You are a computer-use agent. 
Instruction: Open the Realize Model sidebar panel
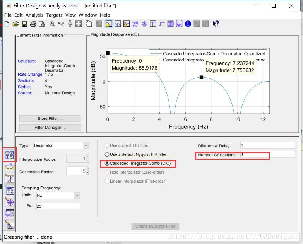(x=10, y=191)
